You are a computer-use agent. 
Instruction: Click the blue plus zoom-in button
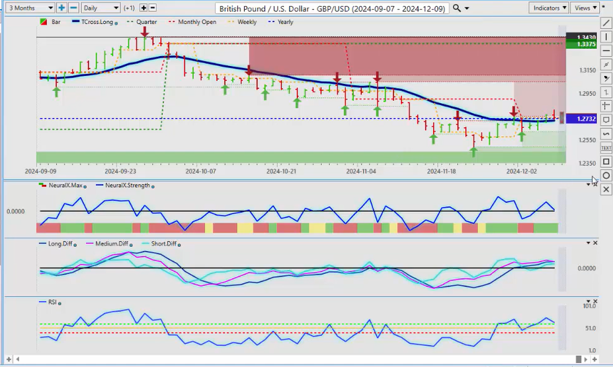click(61, 8)
